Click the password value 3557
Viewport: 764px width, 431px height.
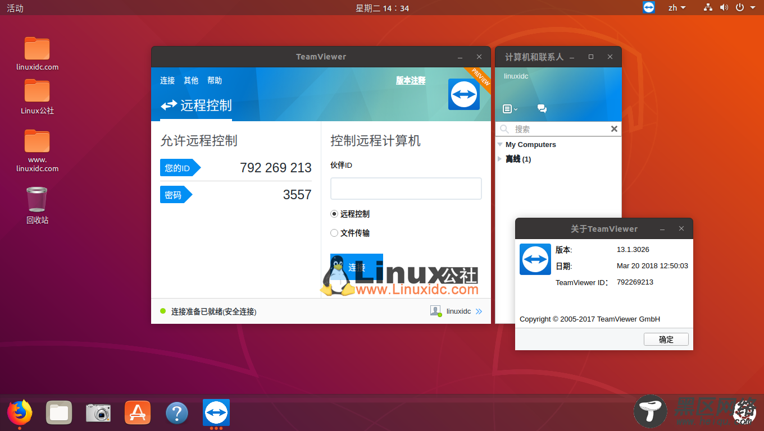[297, 195]
